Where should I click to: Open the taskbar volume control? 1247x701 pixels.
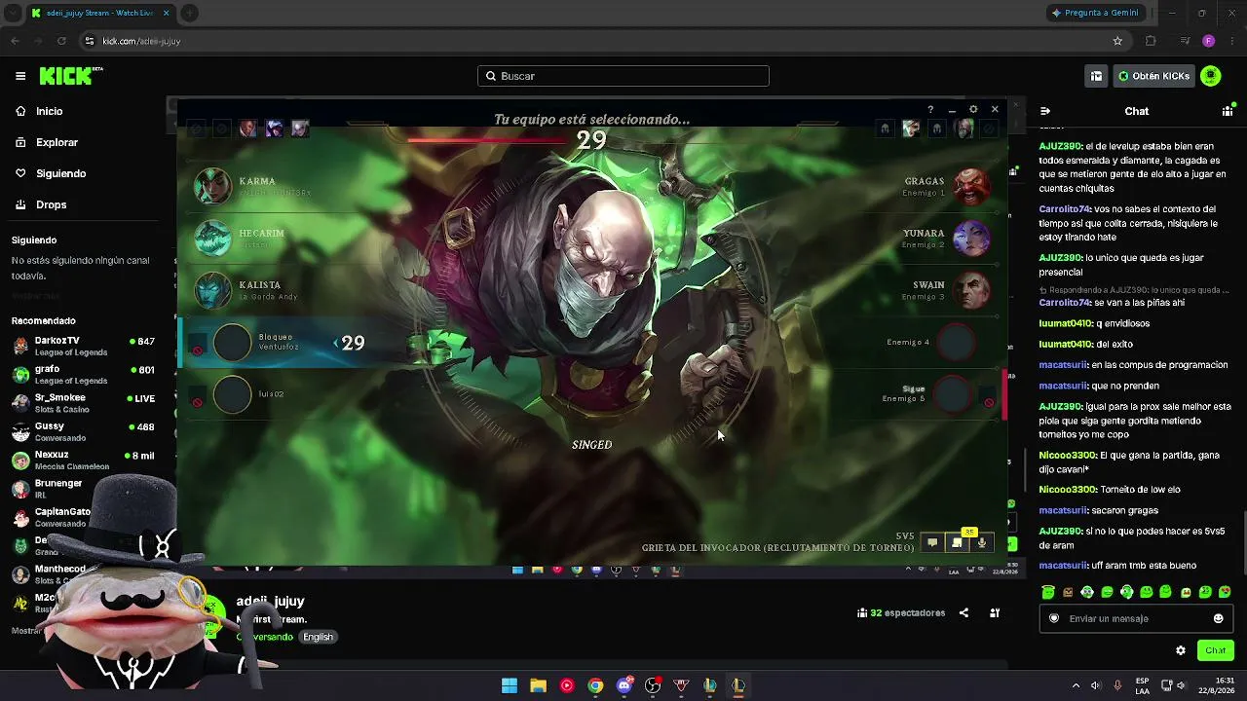coord(1096,685)
